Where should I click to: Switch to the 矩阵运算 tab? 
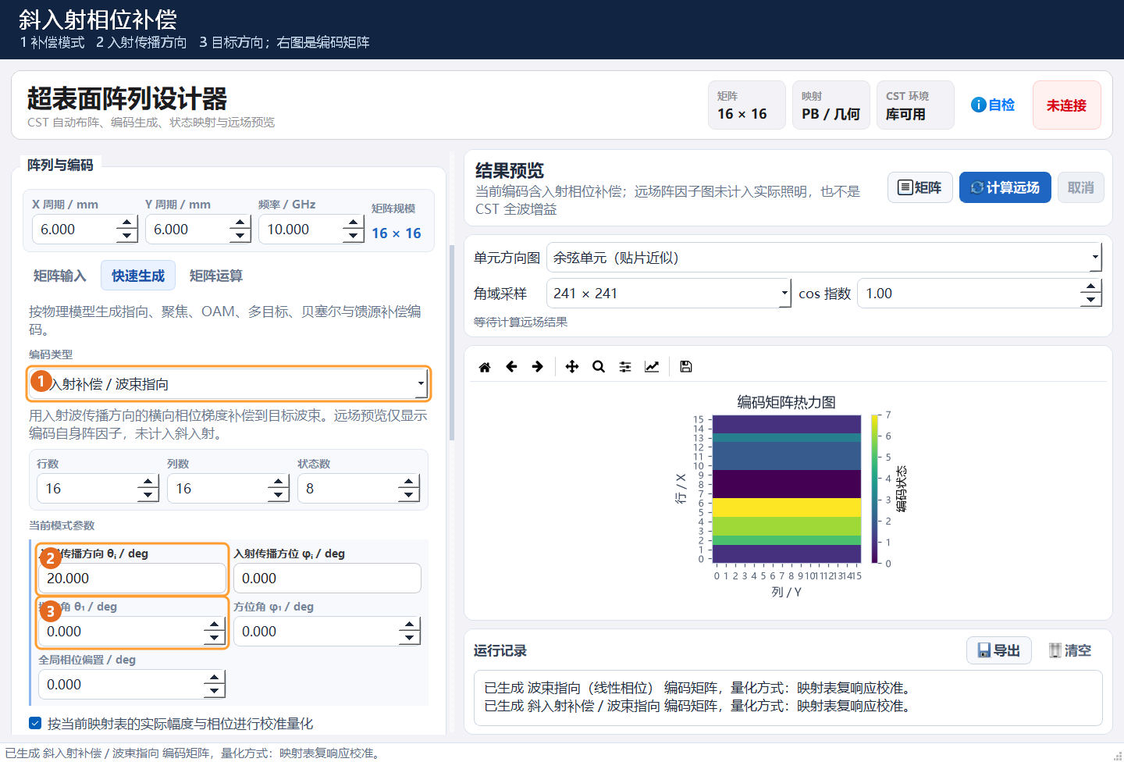click(216, 276)
